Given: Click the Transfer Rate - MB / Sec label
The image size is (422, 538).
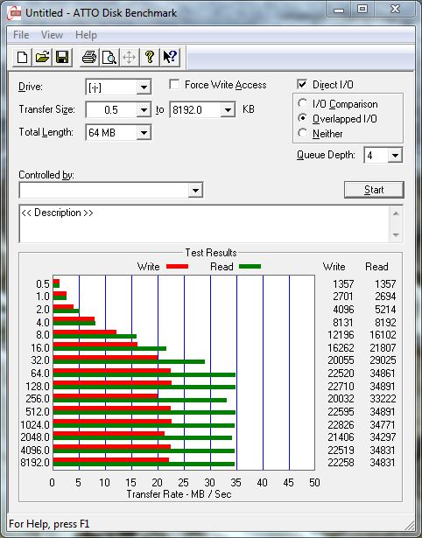Looking at the screenshot, I should (x=179, y=494).
